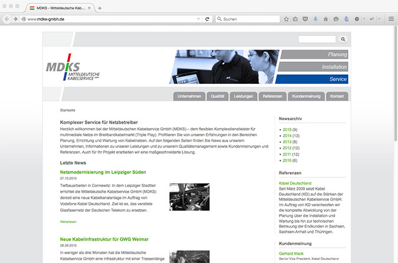
Task: Open the 2014 news archive
Action: point(287,136)
